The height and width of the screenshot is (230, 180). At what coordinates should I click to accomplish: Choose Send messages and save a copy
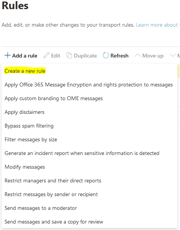click(x=54, y=222)
